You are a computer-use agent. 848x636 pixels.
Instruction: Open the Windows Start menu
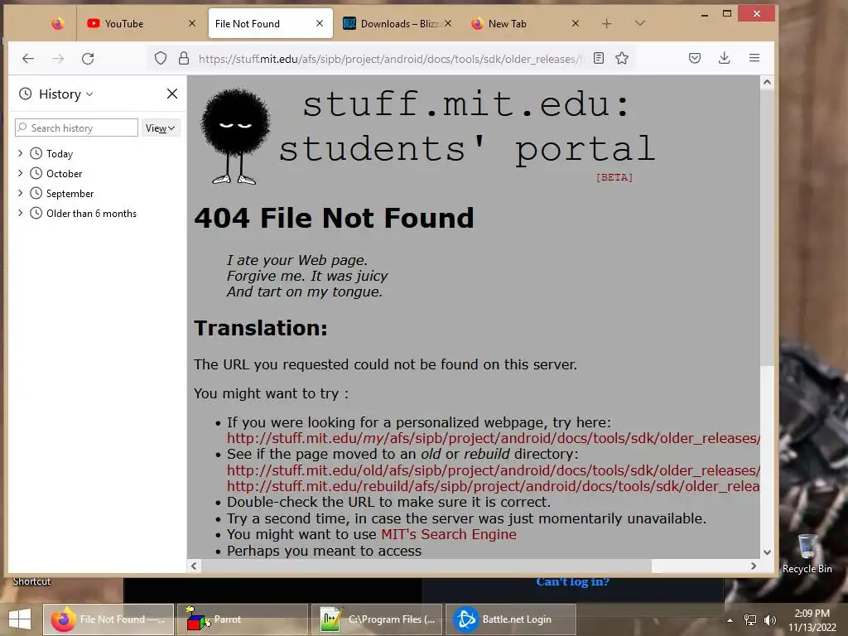pos(20,619)
